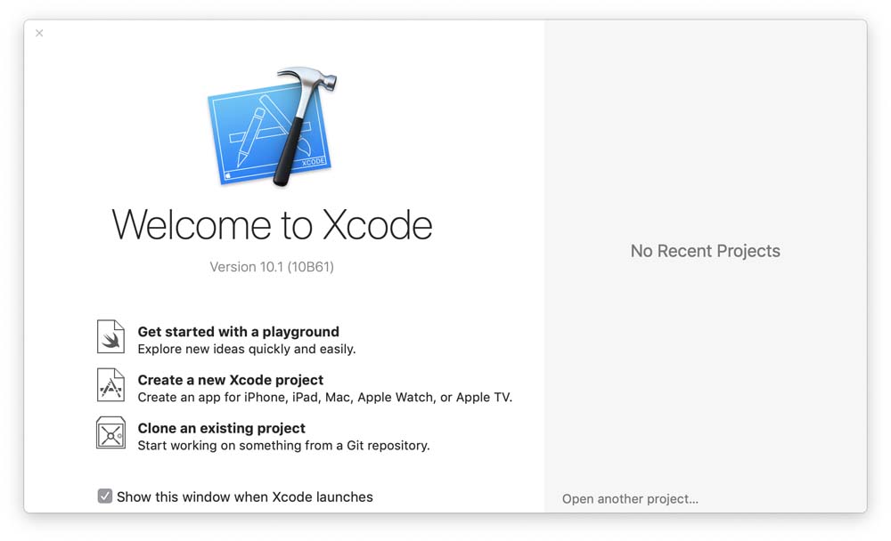Click the 'Welcome to Xcode' heading
This screenshot has height=541, width=891.
(272, 224)
